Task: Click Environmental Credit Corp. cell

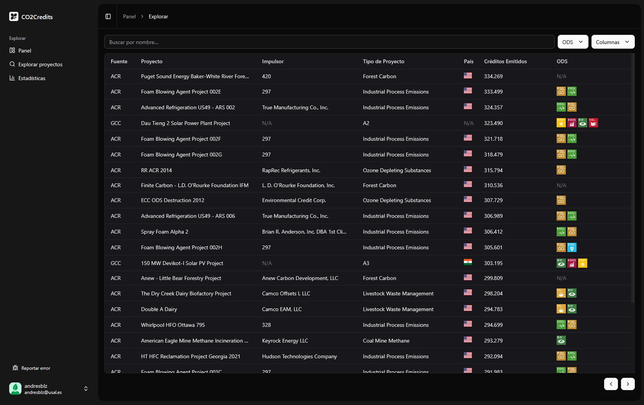Action: (294, 200)
